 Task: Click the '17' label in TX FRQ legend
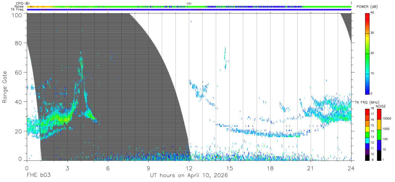[x=372, y=114]
